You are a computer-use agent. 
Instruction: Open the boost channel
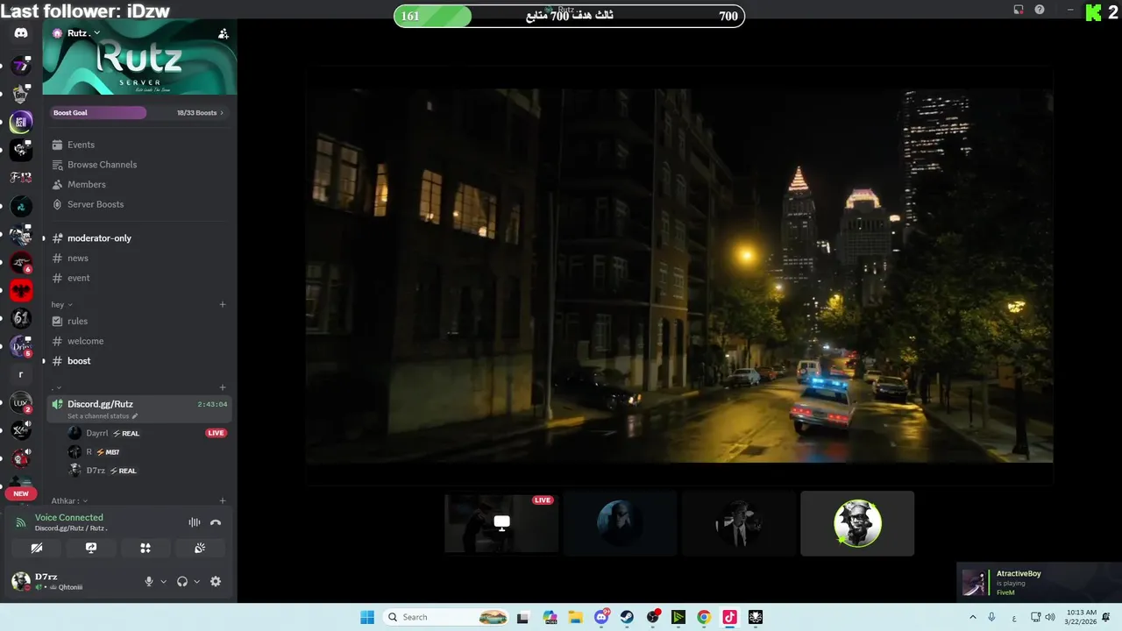pyautogui.click(x=140, y=361)
